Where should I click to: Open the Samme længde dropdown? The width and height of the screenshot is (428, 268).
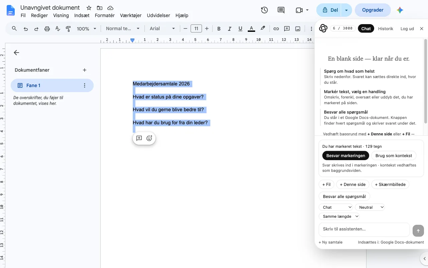(x=339, y=216)
